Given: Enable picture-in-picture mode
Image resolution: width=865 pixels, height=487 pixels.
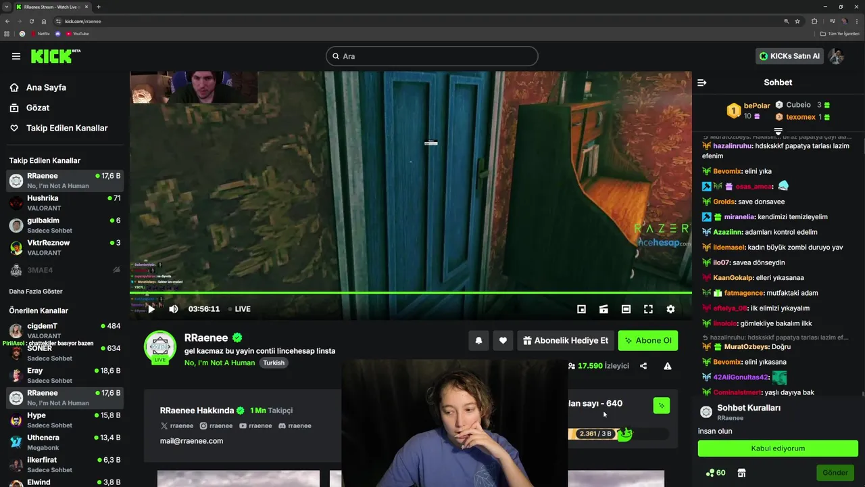Looking at the screenshot, I should [581, 309].
